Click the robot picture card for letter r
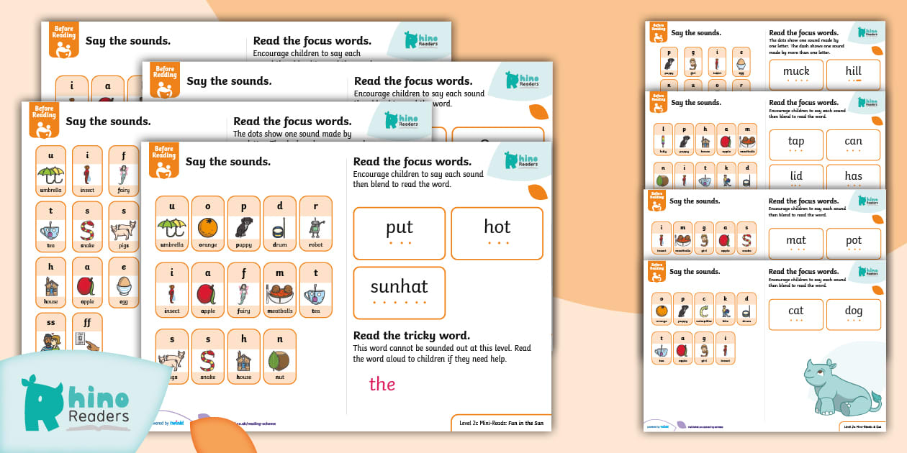907x453 pixels. (x=315, y=223)
